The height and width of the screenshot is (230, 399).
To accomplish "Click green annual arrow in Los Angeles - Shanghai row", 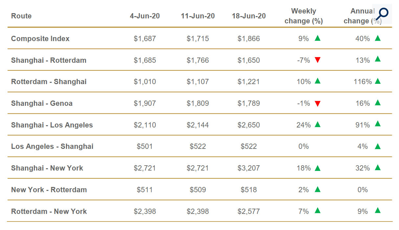I will 378,146.
